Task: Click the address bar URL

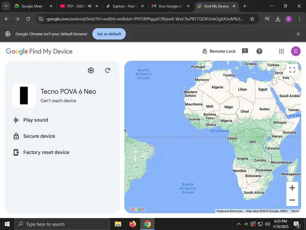Action: 145,19
